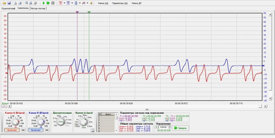Click the open file folder icon

click(4, 3)
